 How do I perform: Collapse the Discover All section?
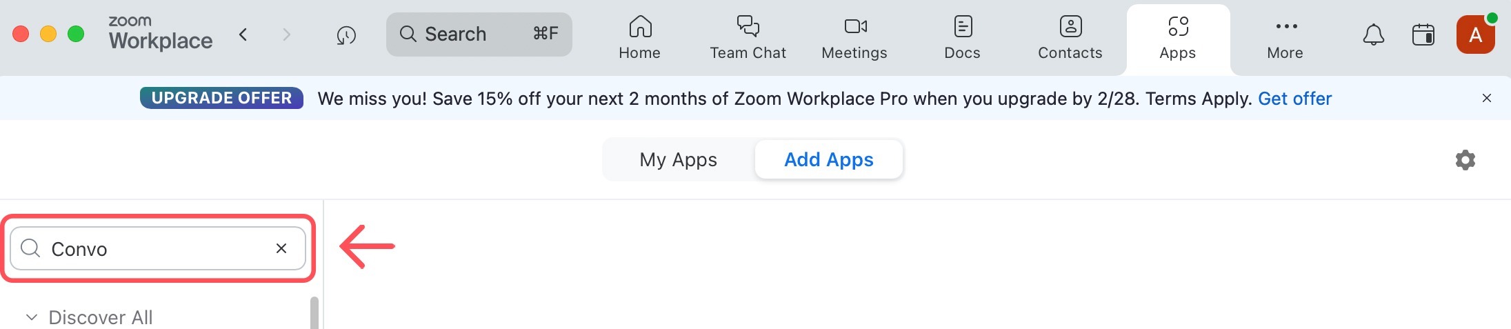tap(31, 317)
